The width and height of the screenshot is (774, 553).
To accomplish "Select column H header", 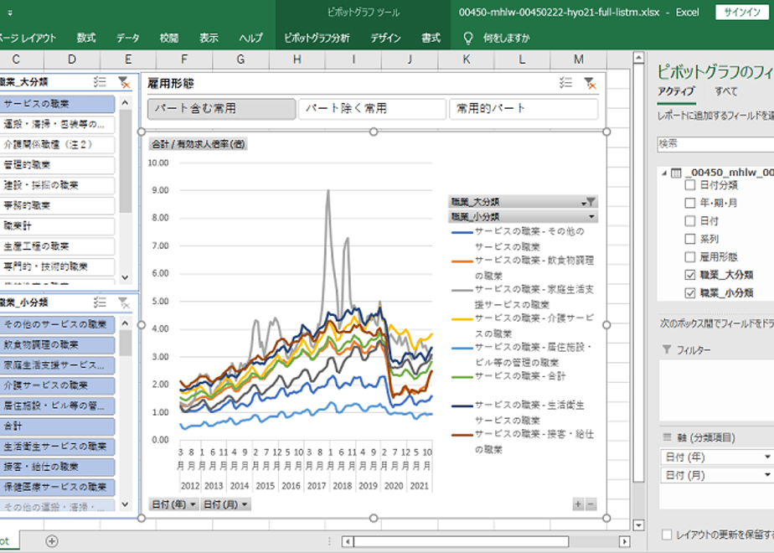I will click(297, 59).
